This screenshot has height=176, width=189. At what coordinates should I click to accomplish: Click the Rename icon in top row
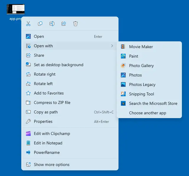(x=52, y=24)
